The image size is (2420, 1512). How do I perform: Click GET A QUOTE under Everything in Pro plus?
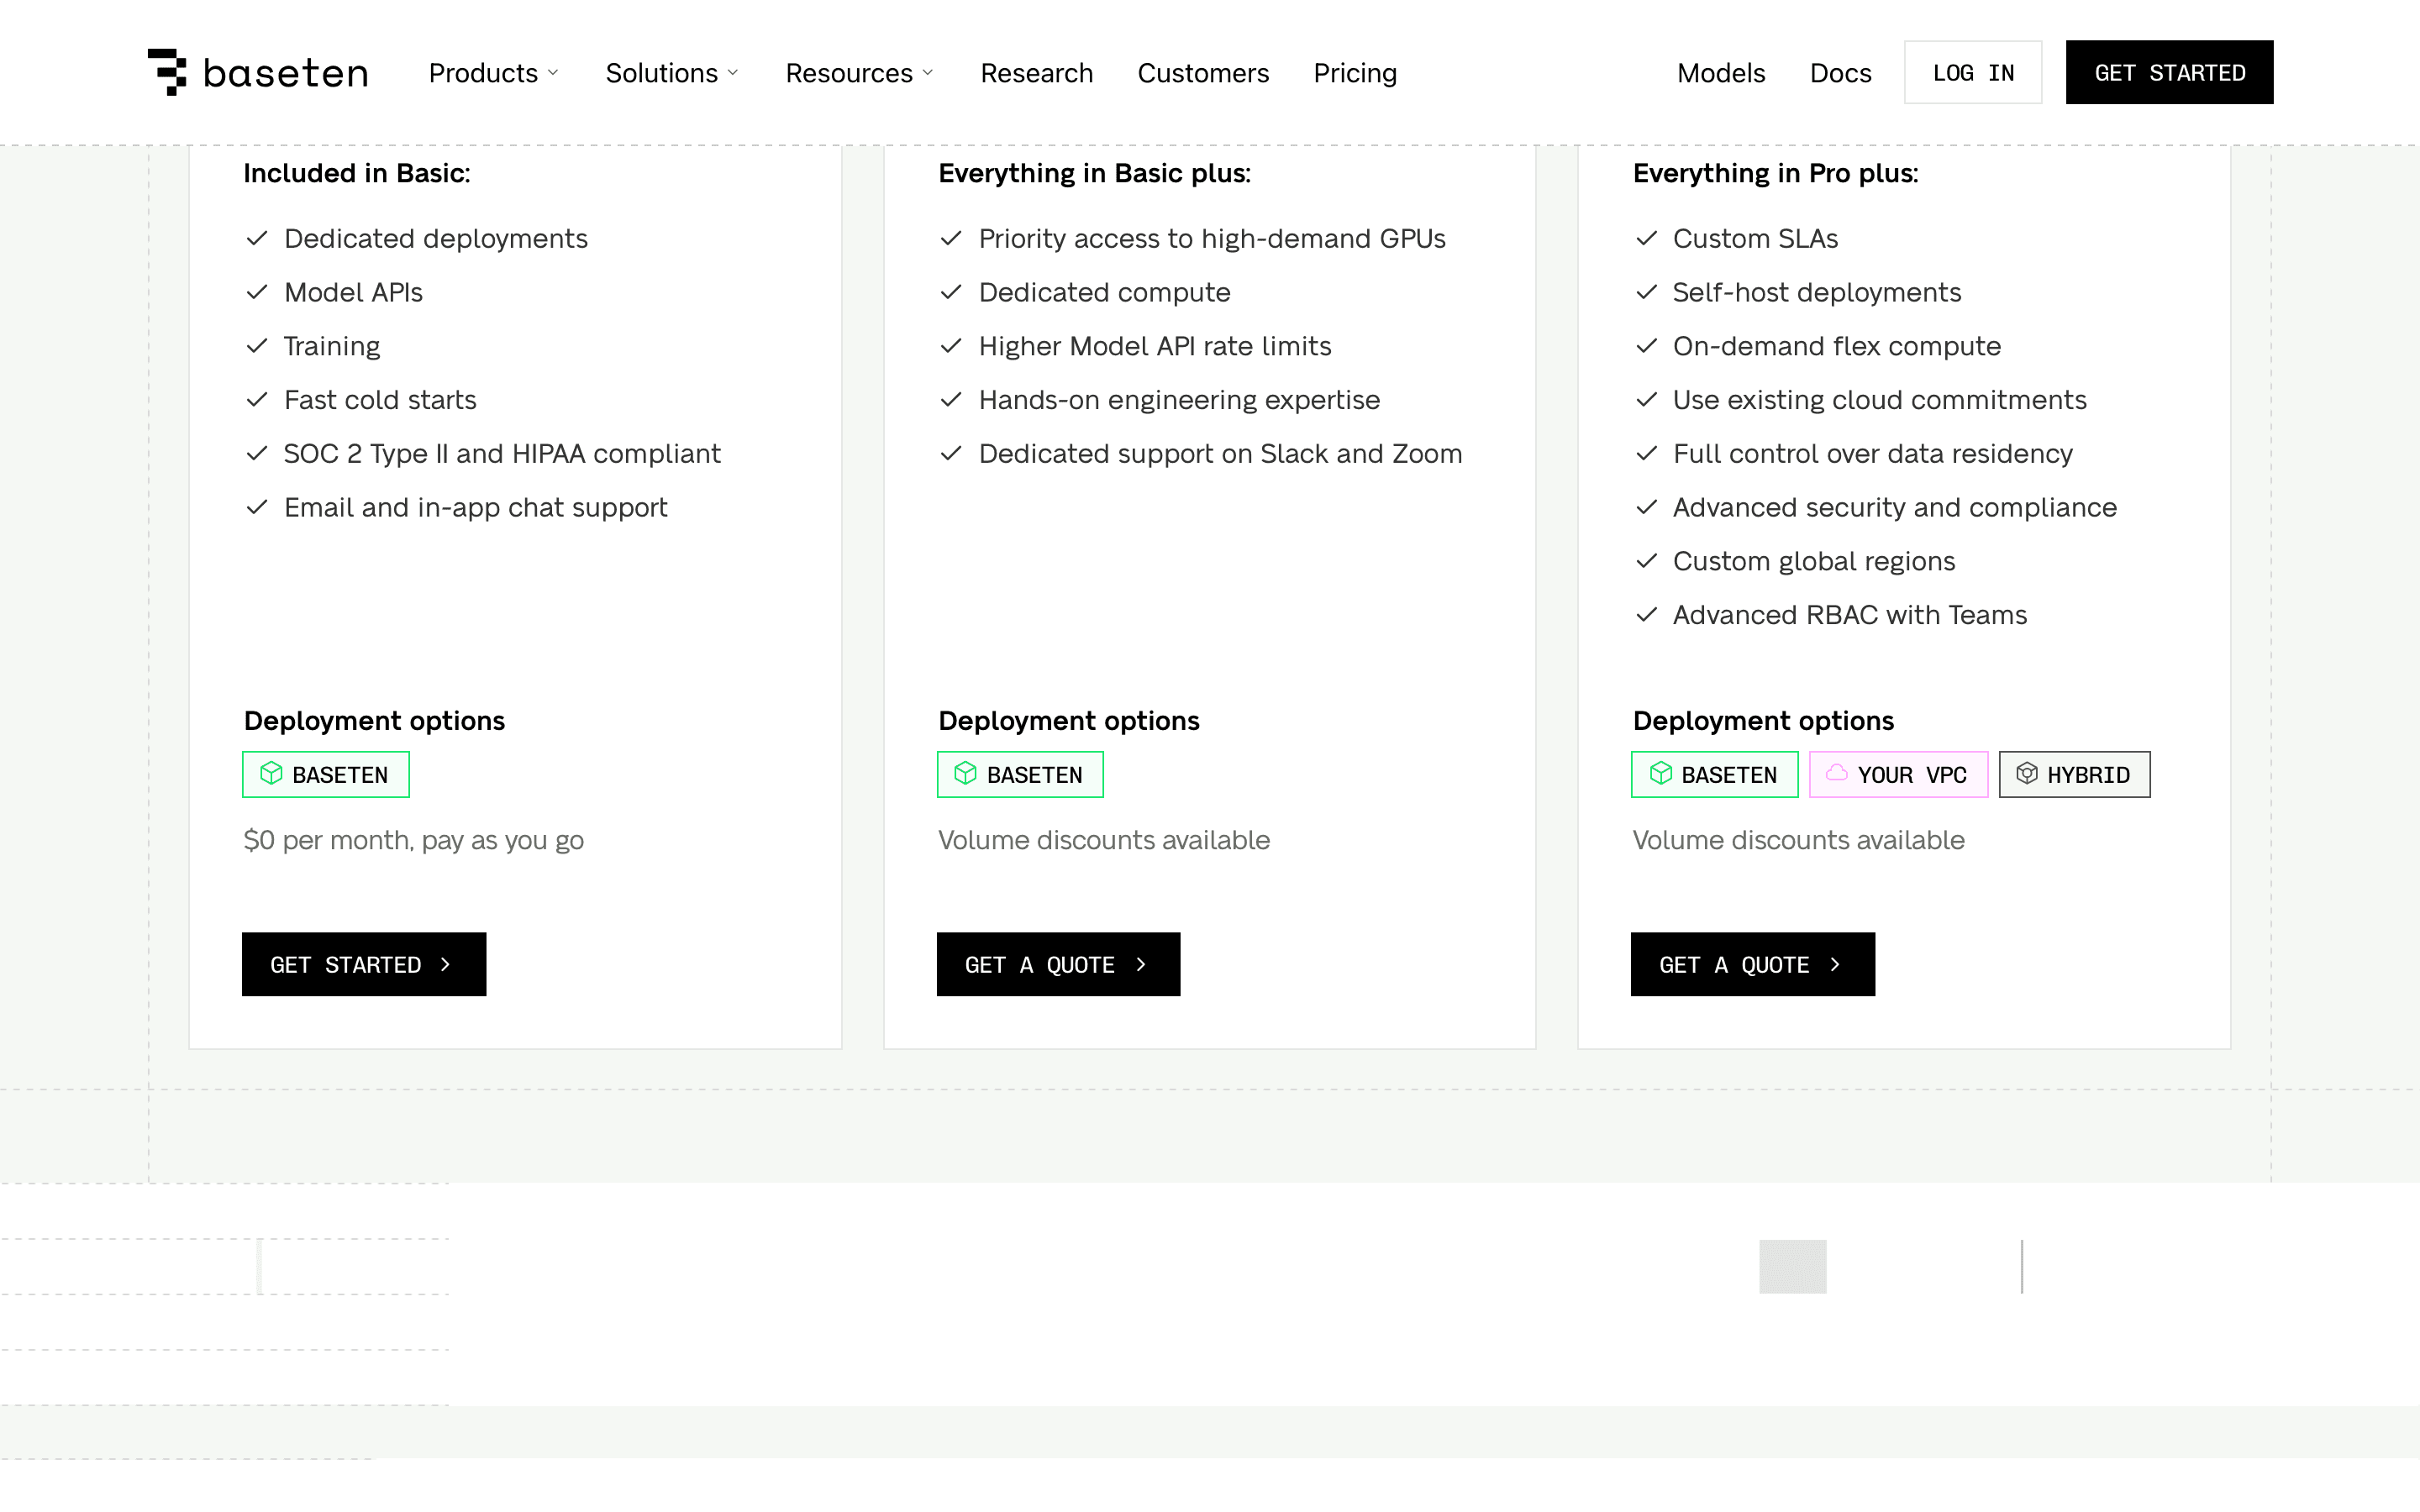pyautogui.click(x=1752, y=964)
